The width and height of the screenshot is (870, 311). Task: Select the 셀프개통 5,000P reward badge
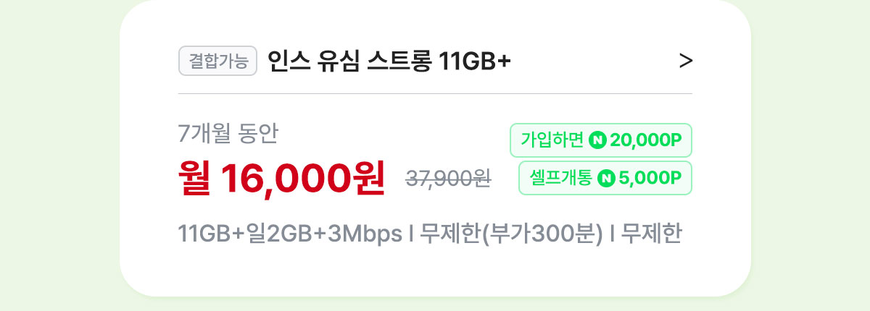pyautogui.click(x=605, y=178)
